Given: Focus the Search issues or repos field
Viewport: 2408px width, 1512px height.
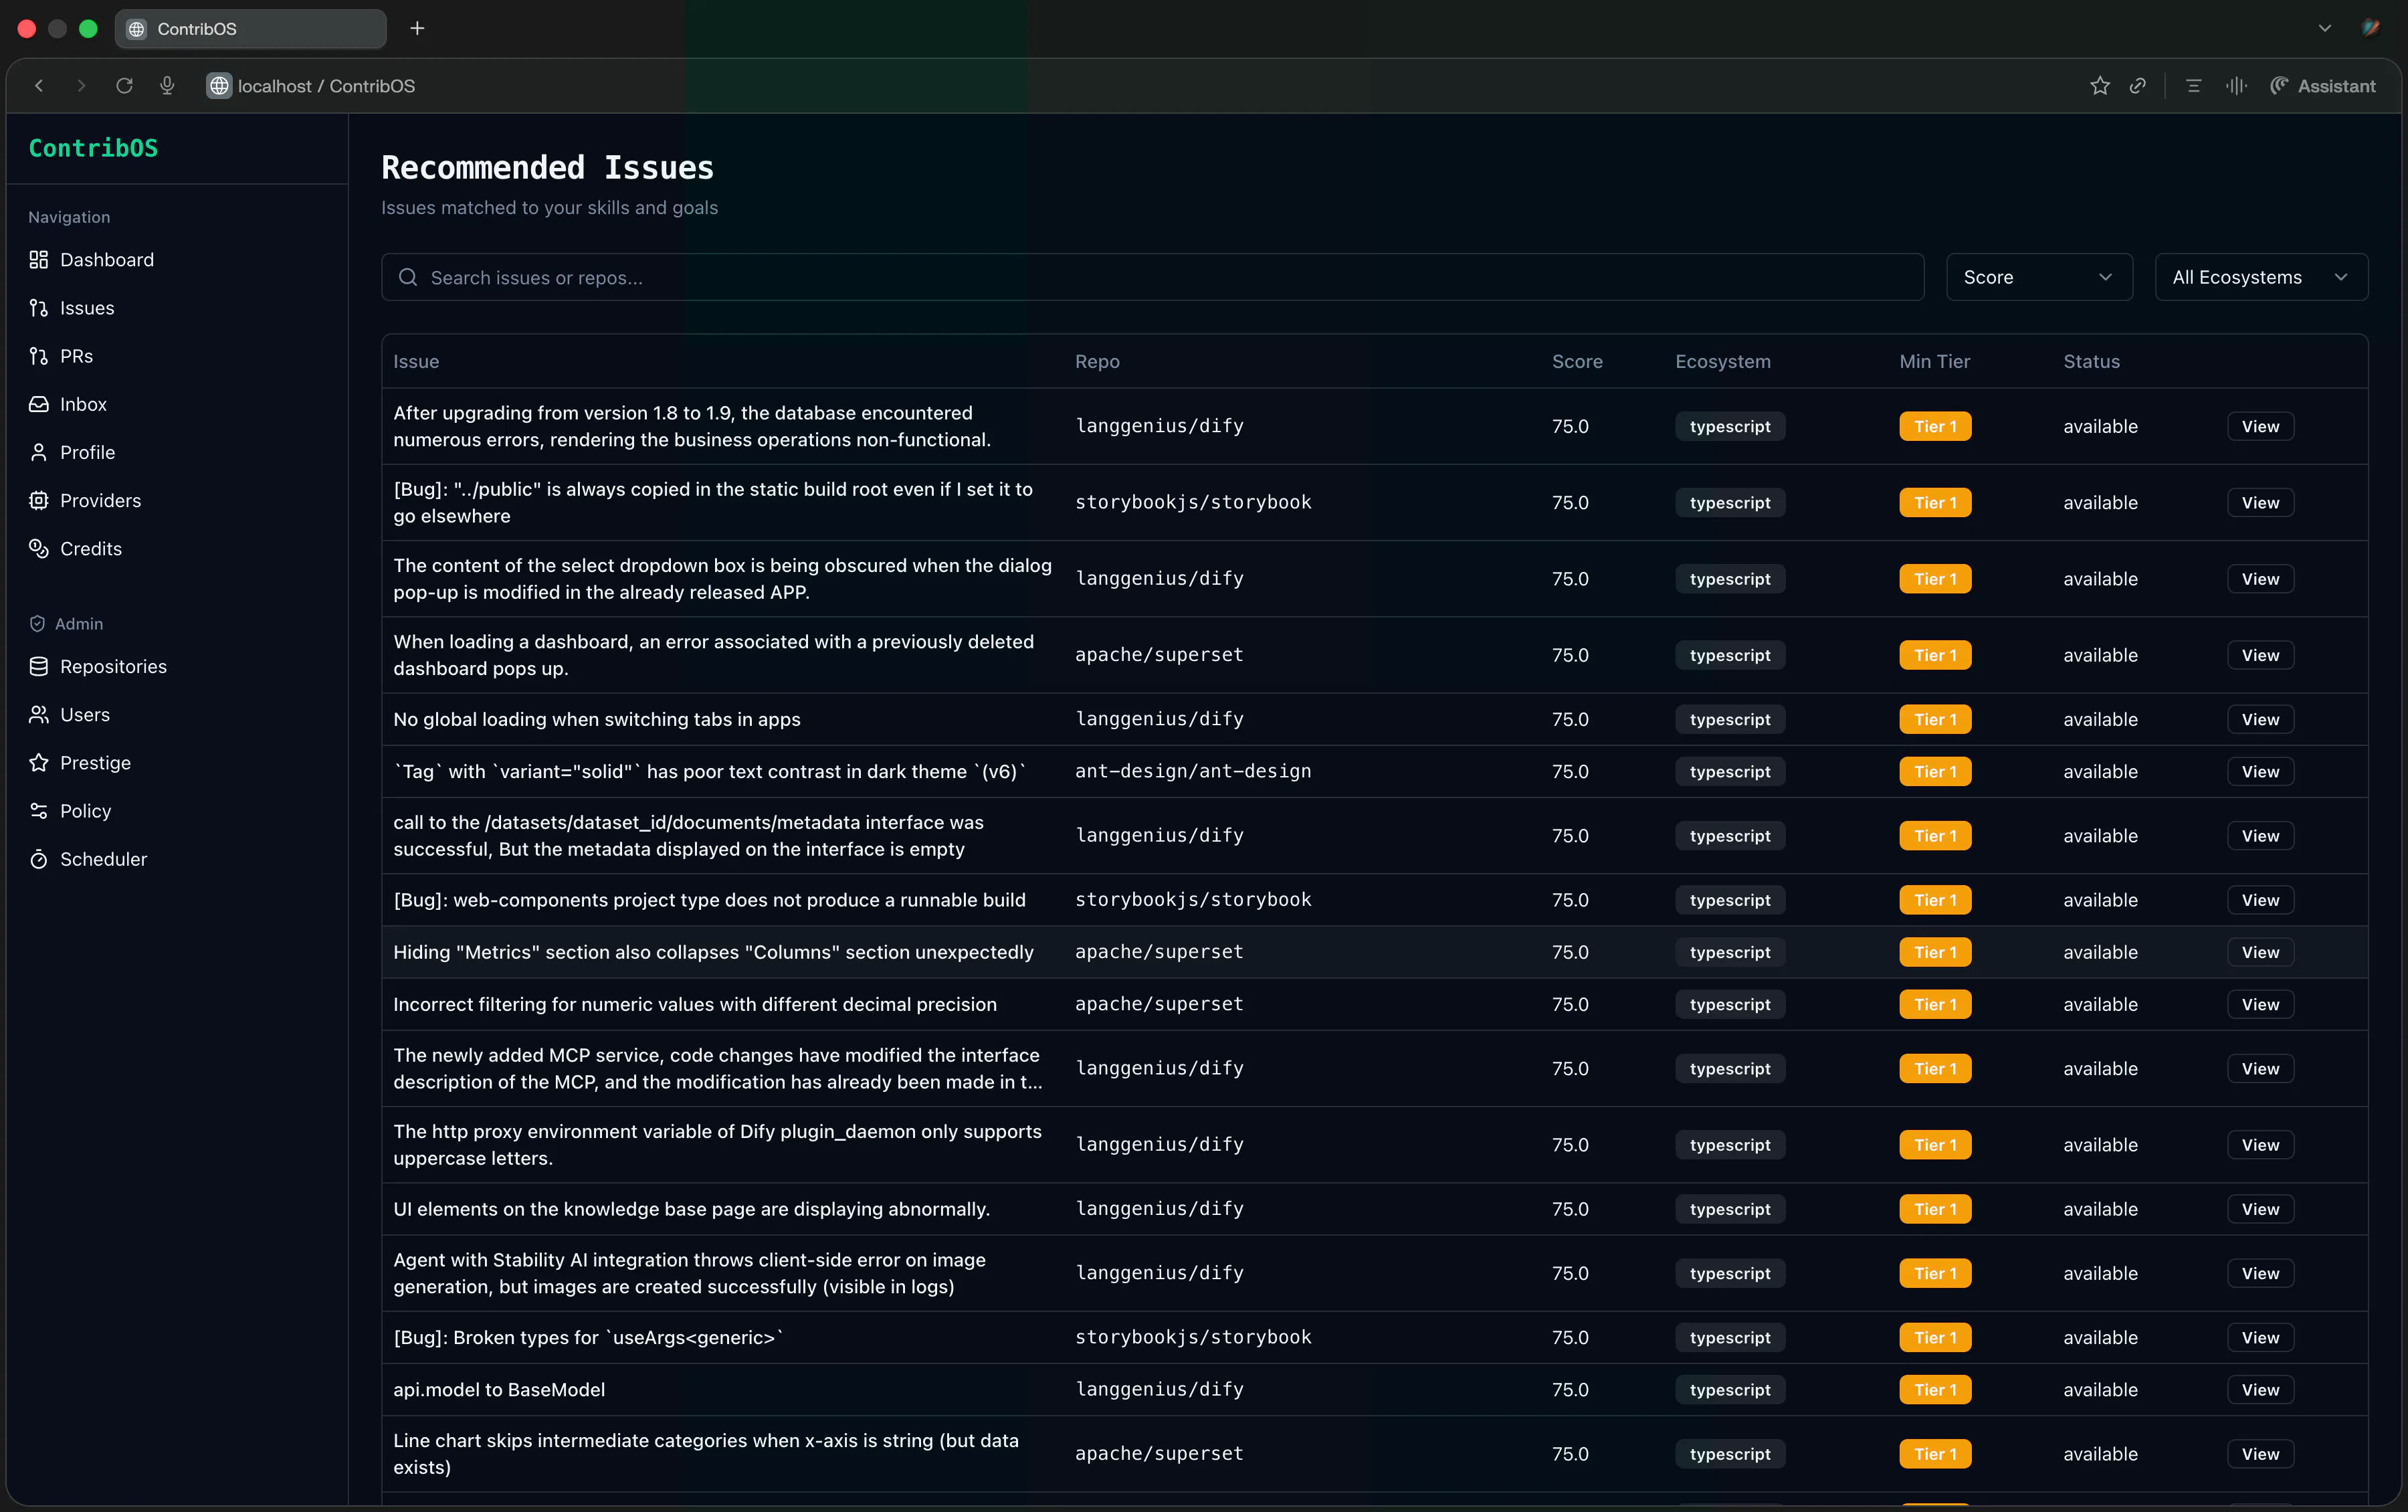Looking at the screenshot, I should coord(1152,277).
